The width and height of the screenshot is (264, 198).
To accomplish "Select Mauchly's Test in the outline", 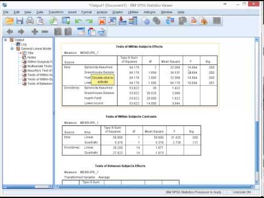I will click(40, 70).
